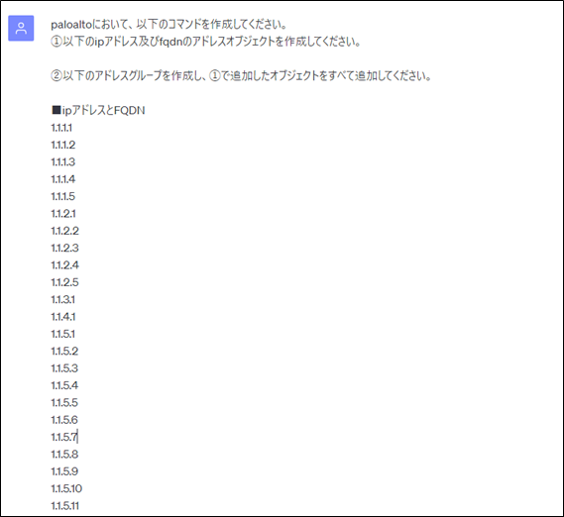The image size is (564, 517).
Task: Click the 1.1.2.1 entry
Action: click(x=63, y=214)
